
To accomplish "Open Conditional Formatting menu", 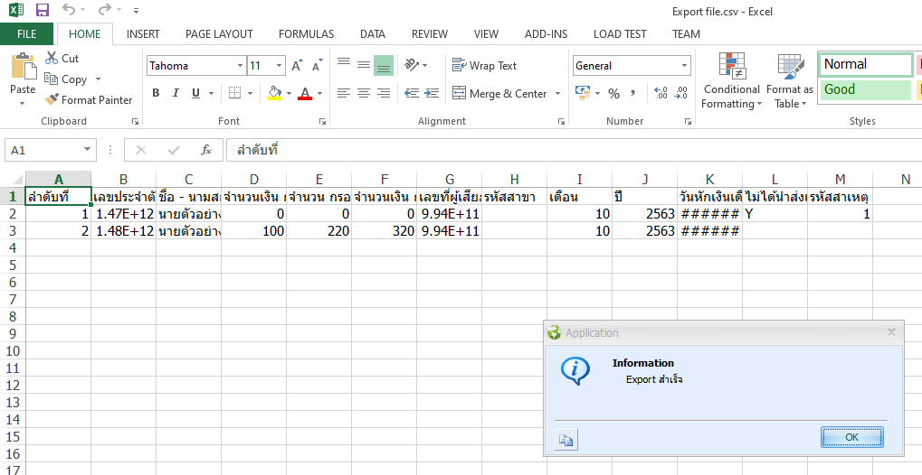I will pos(731,80).
